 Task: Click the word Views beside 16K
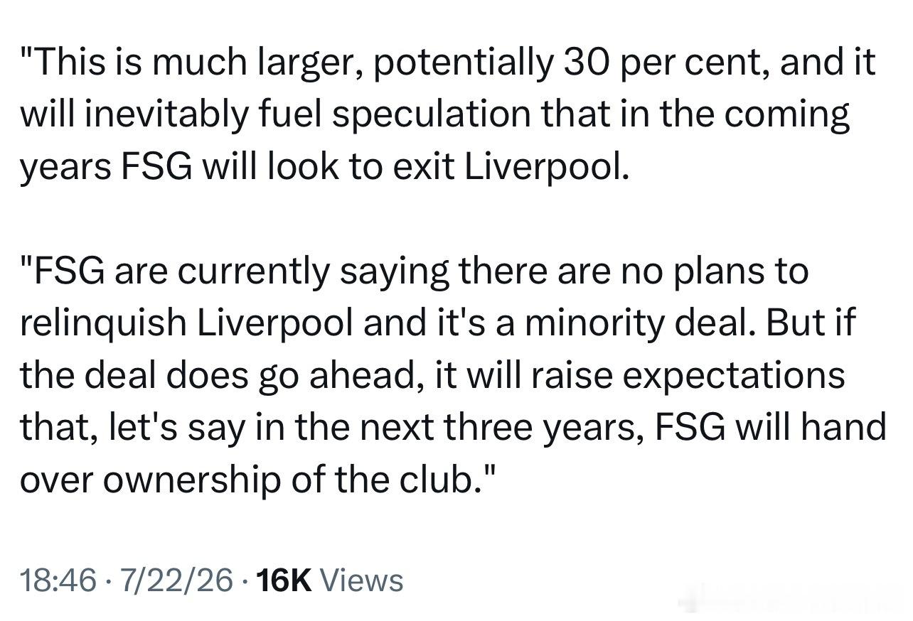[363, 580]
